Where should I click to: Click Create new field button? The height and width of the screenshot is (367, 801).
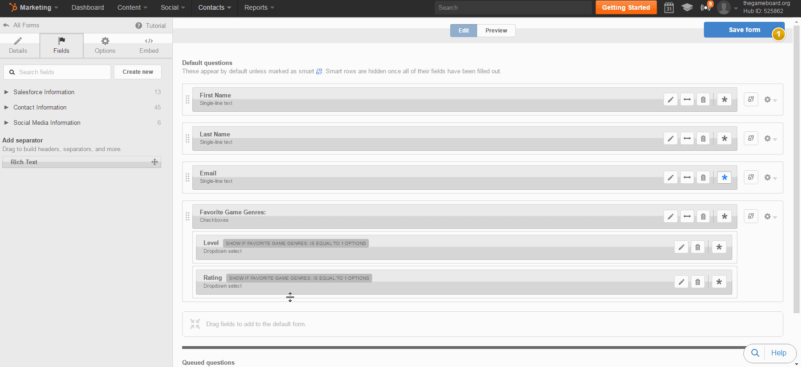[138, 72]
